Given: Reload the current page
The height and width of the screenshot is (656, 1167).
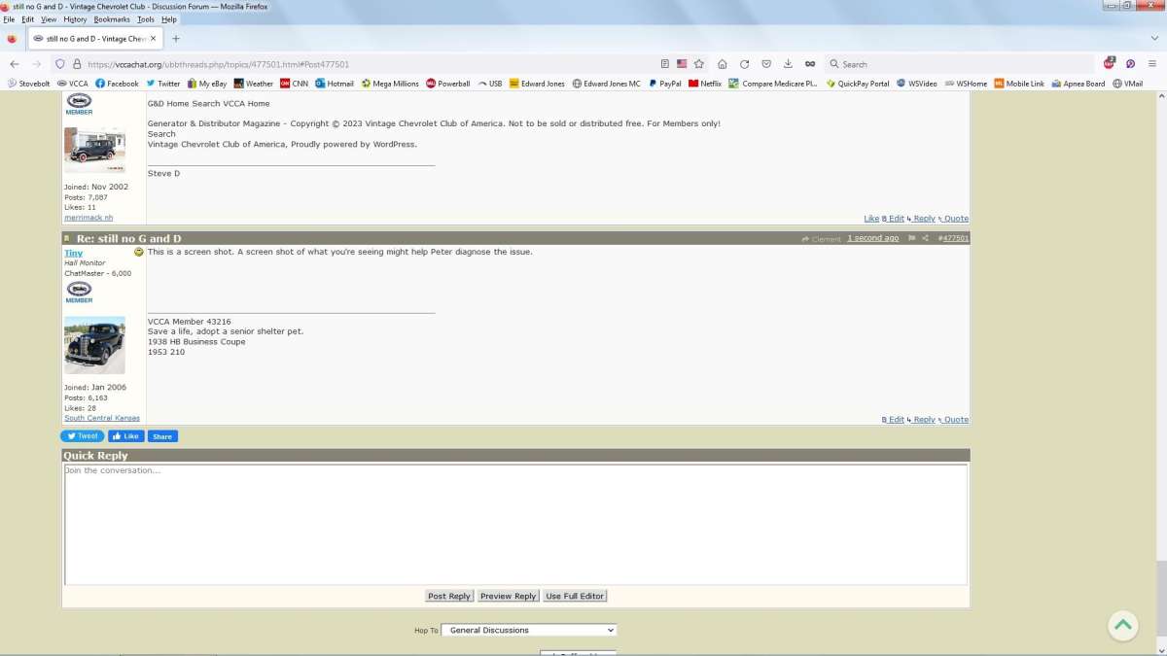Looking at the screenshot, I should click(x=744, y=64).
